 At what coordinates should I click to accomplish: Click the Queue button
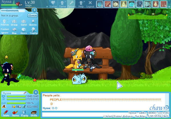point(32,16)
